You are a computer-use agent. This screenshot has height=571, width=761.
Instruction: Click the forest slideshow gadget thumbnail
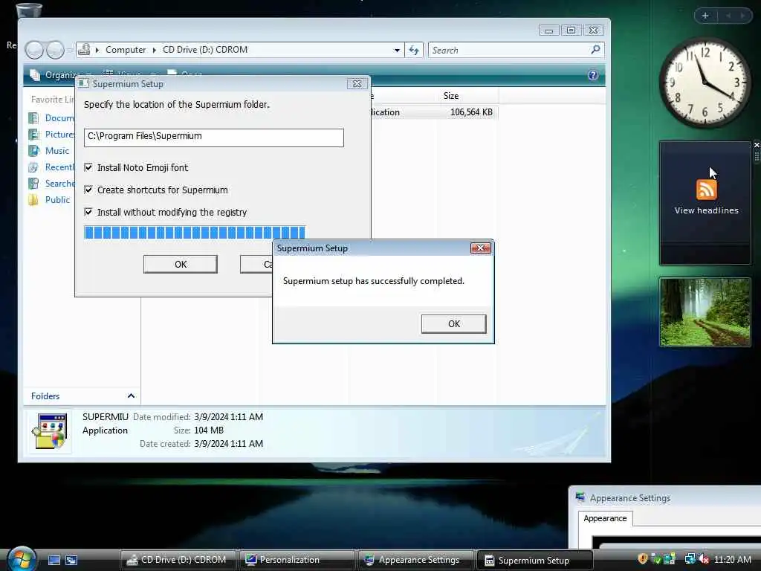[x=705, y=312]
